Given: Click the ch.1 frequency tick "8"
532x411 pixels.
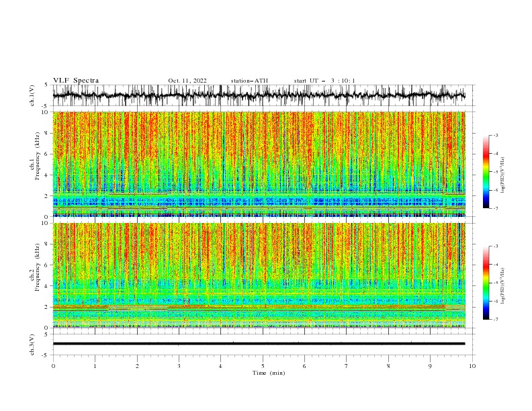Looking at the screenshot, I should click(46, 133).
